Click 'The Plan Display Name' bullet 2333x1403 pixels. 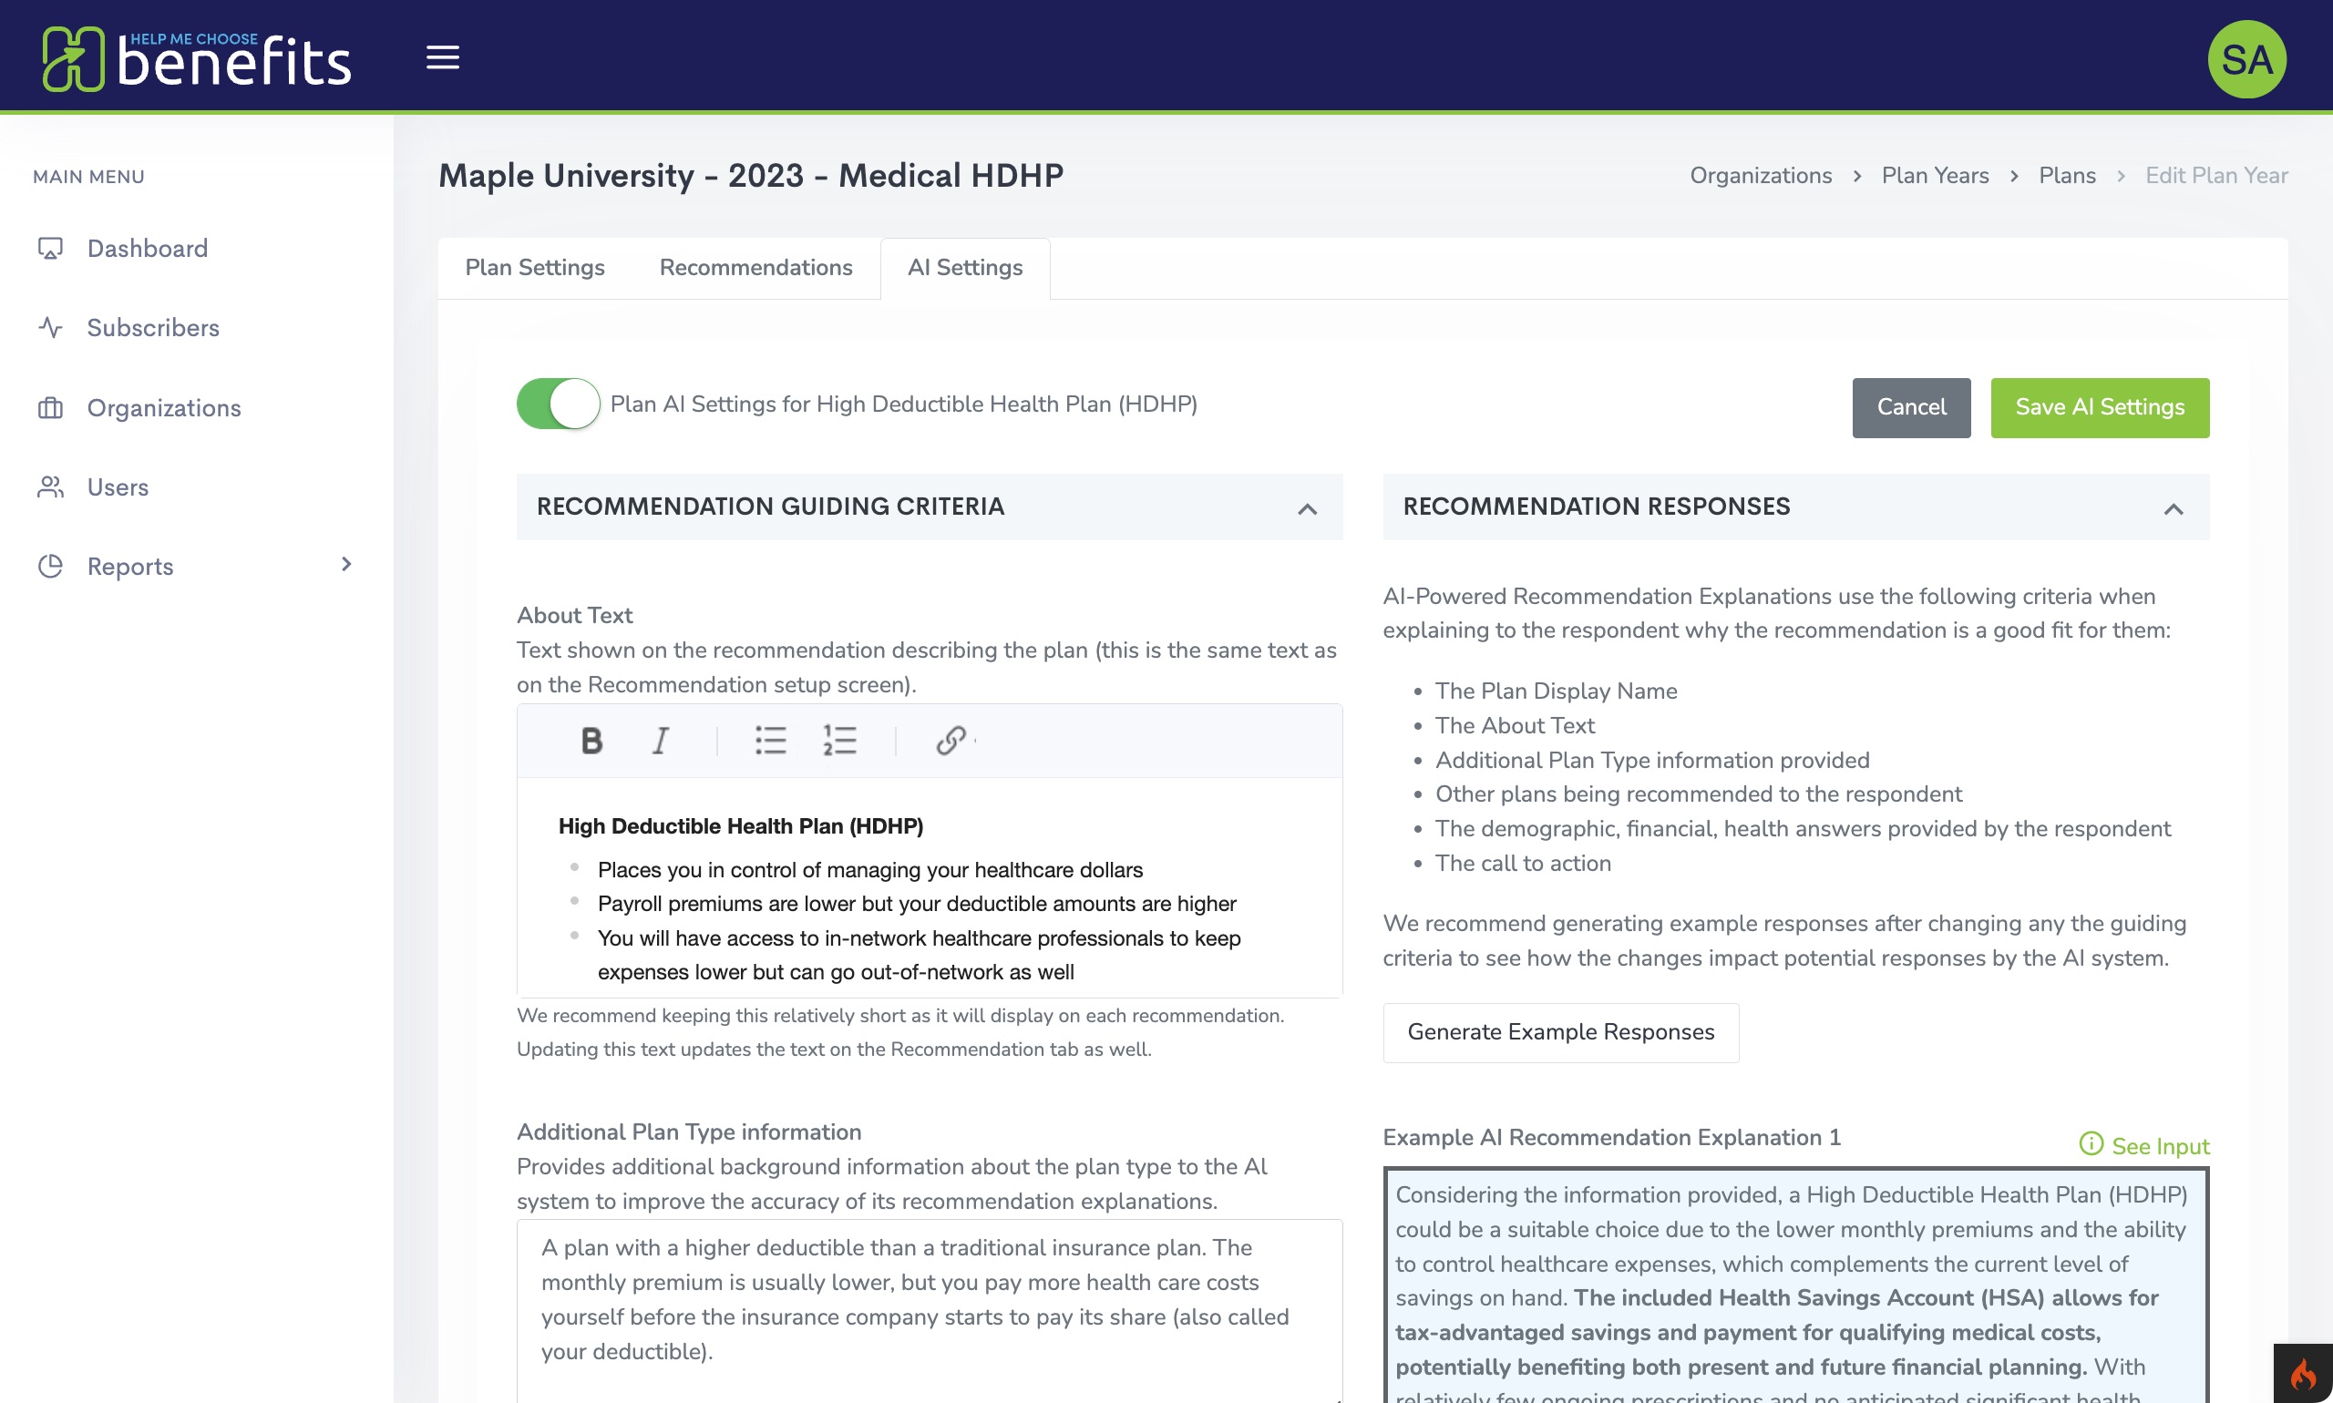coord(1556,691)
